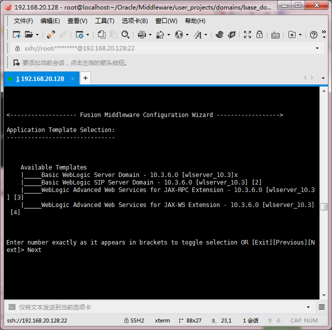
Task: Open the 窗口(W) menu
Action: pyautogui.click(x=166, y=21)
